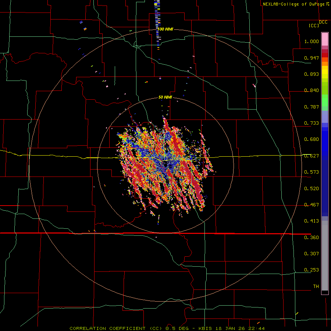Click the TH threshold label on legend

pos(316,286)
